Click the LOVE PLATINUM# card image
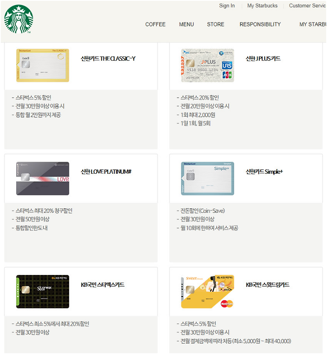This screenshot has height=354, width=327. click(x=43, y=178)
